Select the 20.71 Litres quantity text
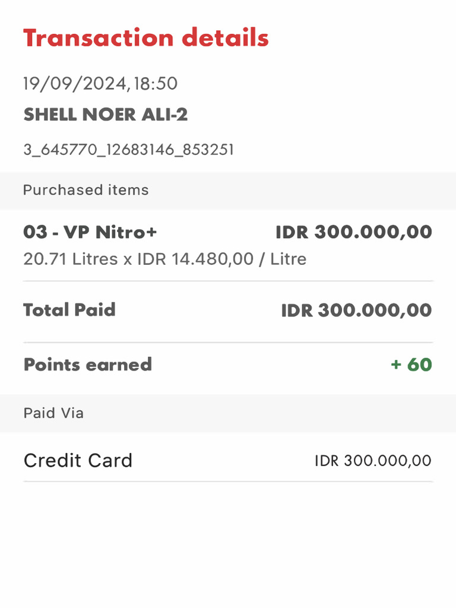Viewport: 456px width, 608px height. pyautogui.click(x=70, y=259)
